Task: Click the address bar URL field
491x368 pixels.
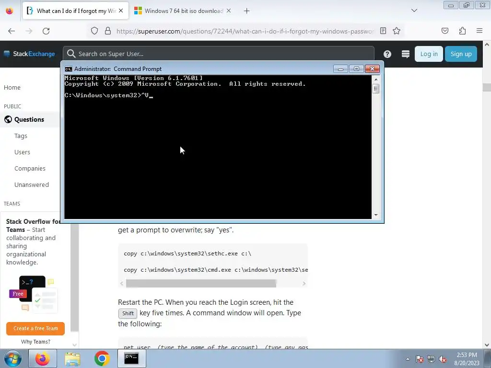Action: coord(245,31)
